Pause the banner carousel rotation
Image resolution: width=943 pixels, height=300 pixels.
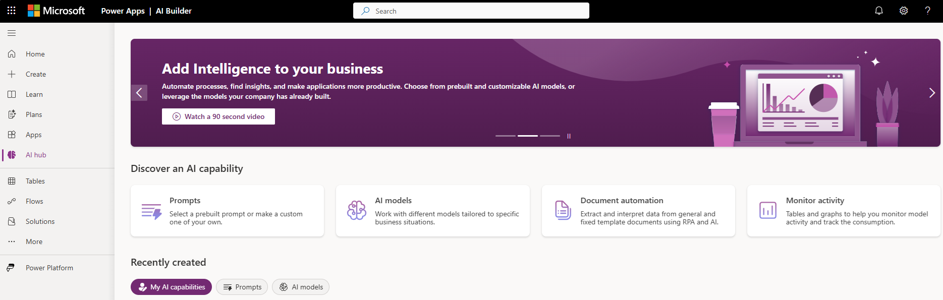pos(569,136)
